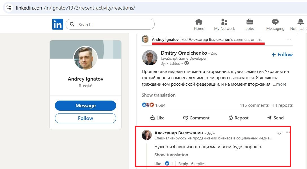The width and height of the screenshot is (307, 169).
Task: Click the LinkedIn Search field
Action: (x=113, y=25)
